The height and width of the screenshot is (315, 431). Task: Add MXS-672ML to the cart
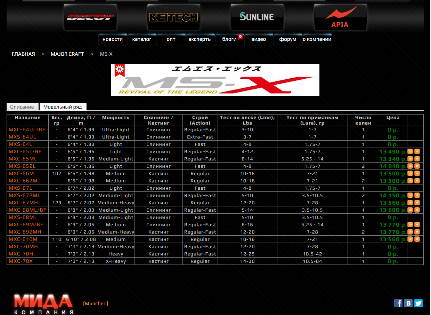[410, 195]
